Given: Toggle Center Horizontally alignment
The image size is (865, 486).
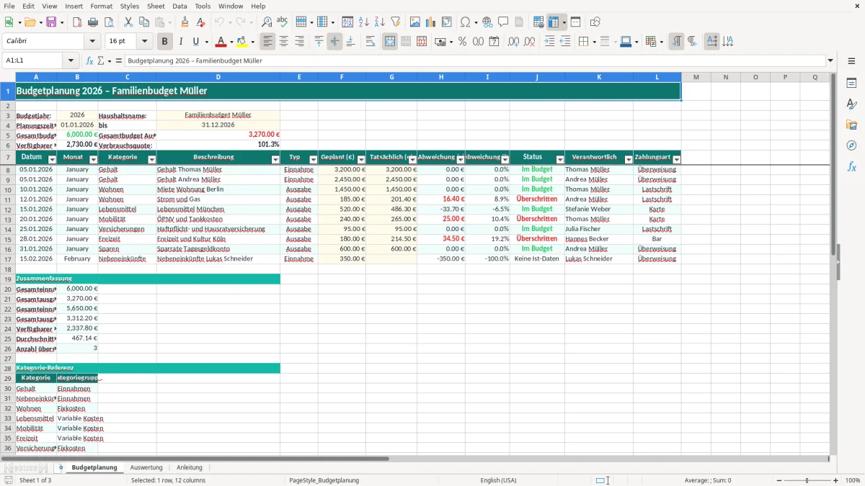Looking at the screenshot, I should tap(284, 42).
